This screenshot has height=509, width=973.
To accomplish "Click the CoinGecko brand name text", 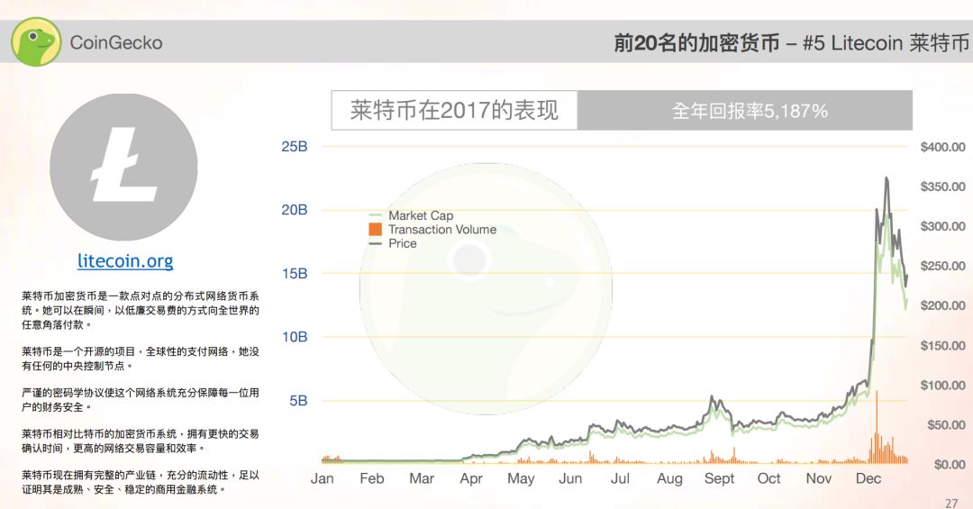I will pyautogui.click(x=116, y=43).
